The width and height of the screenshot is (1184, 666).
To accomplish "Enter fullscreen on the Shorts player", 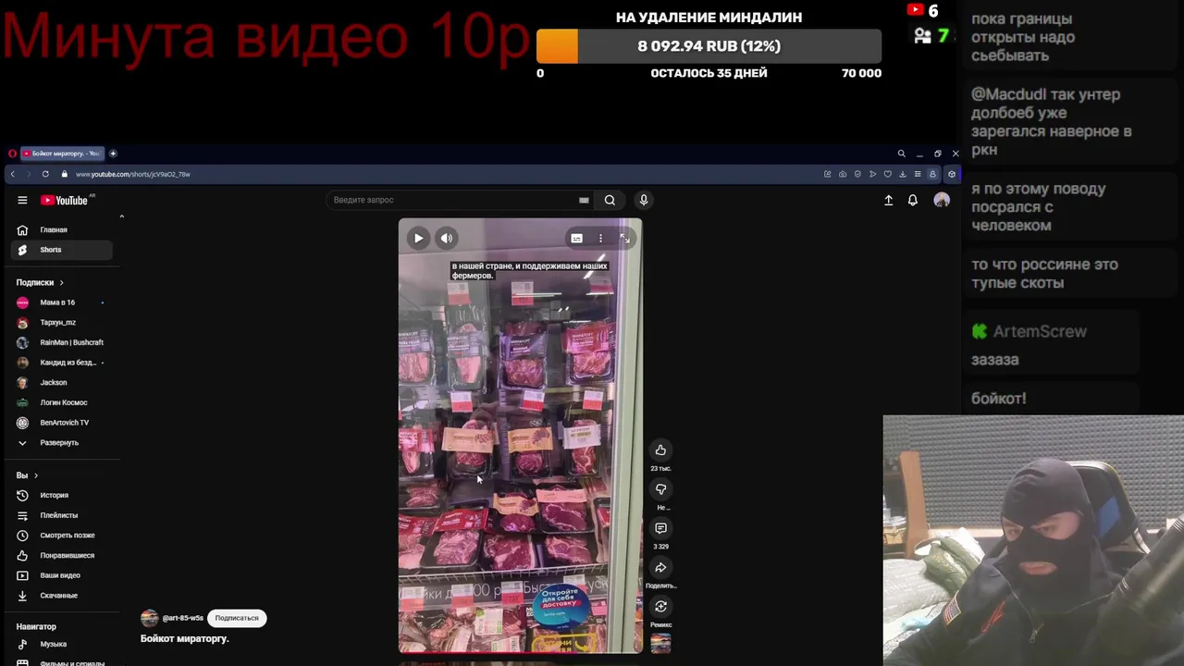I will (x=624, y=239).
